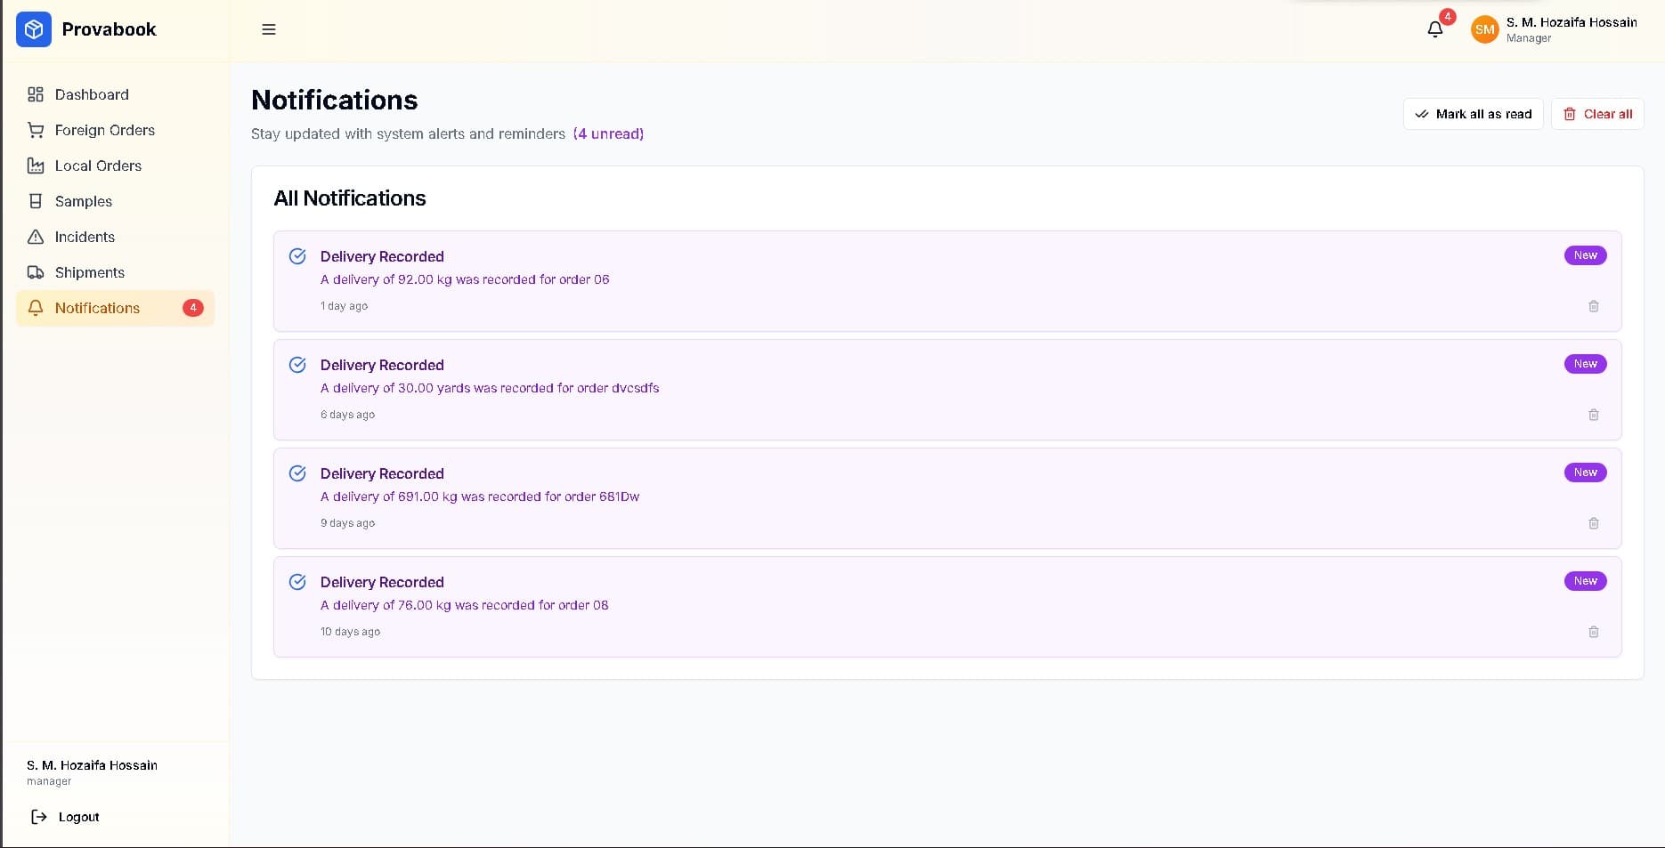Delete the order 08 delivery notification
The width and height of the screenshot is (1665, 848).
click(x=1594, y=632)
